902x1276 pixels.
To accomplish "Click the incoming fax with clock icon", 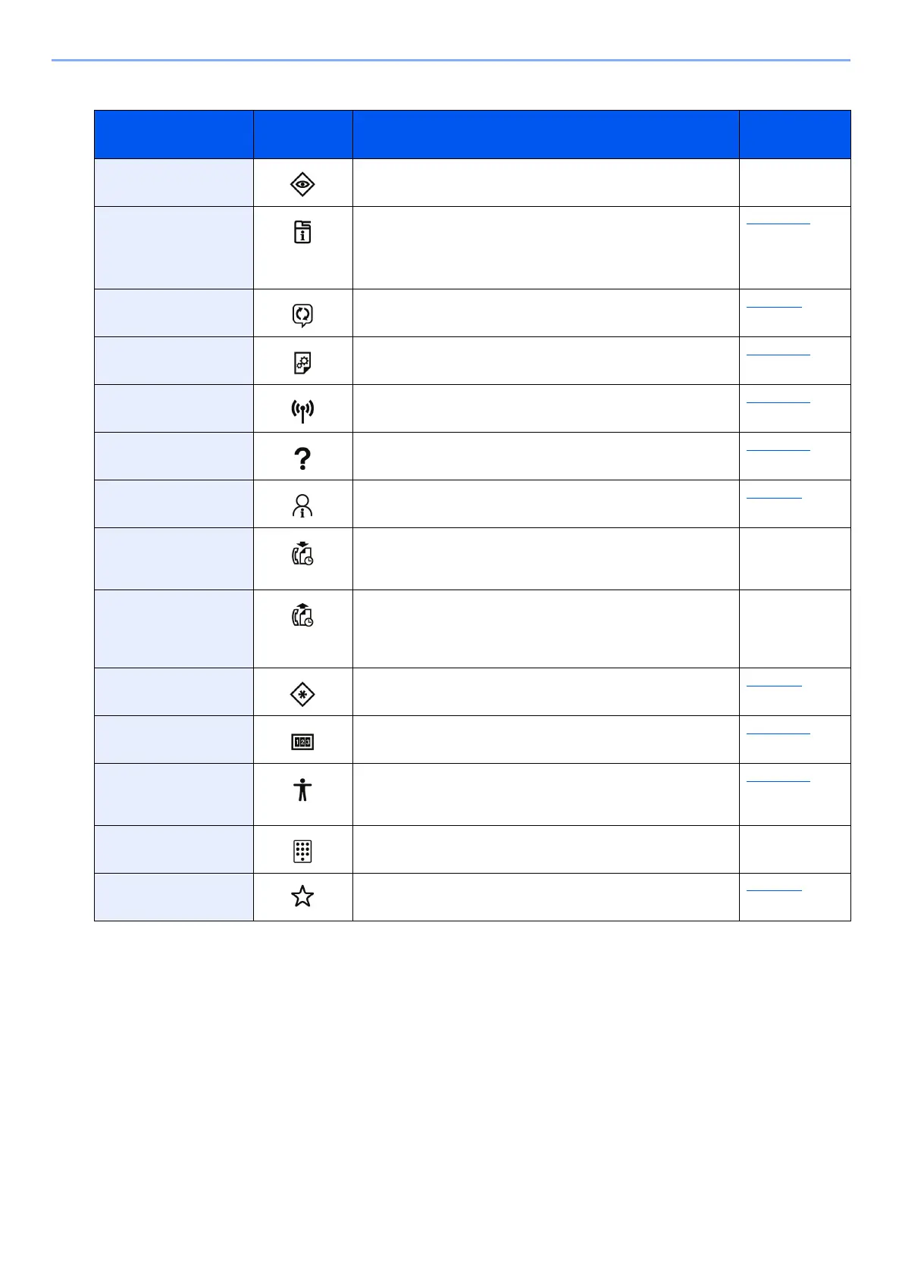I will (x=302, y=553).
